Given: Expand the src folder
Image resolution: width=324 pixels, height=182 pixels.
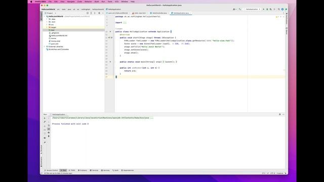Looking at the screenshot, I should pyautogui.click(x=47, y=25).
